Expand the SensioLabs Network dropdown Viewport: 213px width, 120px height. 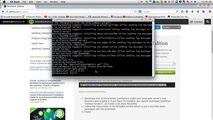point(13,22)
